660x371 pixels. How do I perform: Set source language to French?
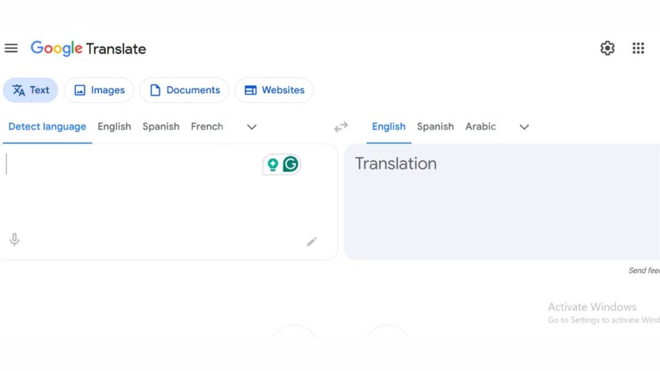(x=207, y=127)
